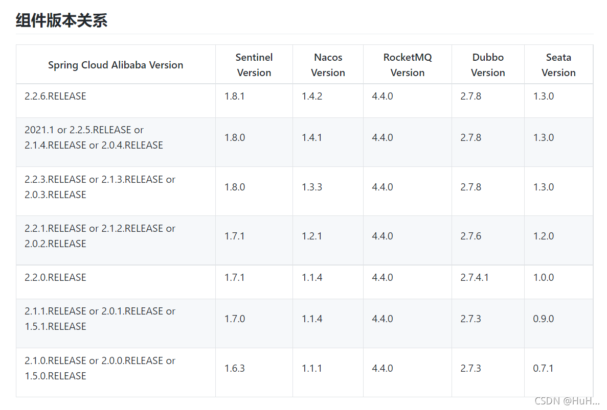
Task: Click the 2.2.3.RELEASE or 2.1.3.RELEASE cell
Action: pos(100,179)
